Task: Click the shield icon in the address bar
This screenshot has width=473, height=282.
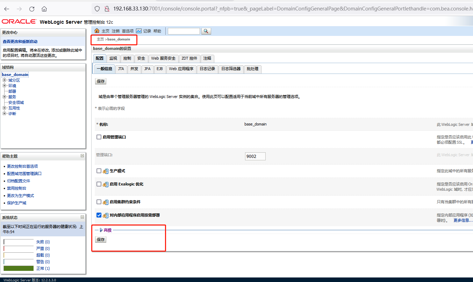Action: (98, 9)
